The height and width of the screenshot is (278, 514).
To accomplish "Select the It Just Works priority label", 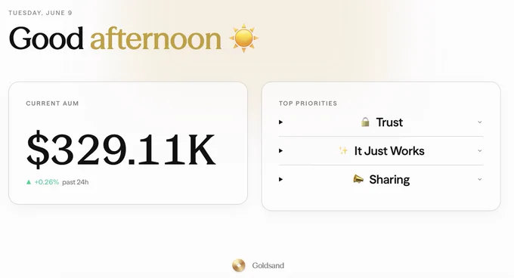I will (x=389, y=150).
